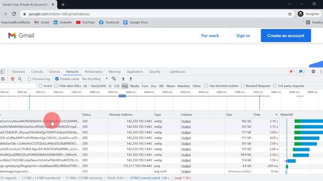Open DevTools three-dot more menu
323x181 pixels.
pos(321,71)
